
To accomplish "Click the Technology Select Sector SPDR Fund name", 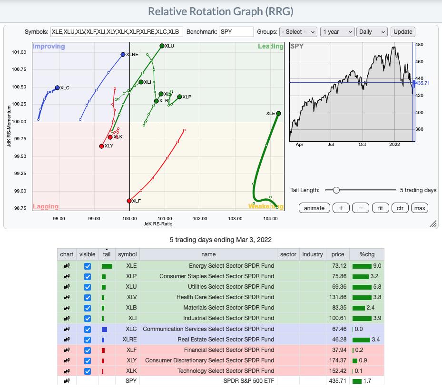I will pos(226,371).
